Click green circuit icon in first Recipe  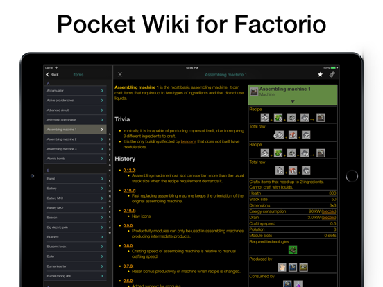coord(278,118)
